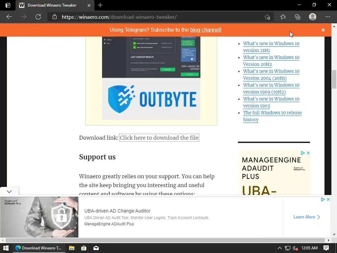Open the Edge taskbar button Download Winaero T...
This screenshot has height=253, width=337.
[x=39, y=248]
